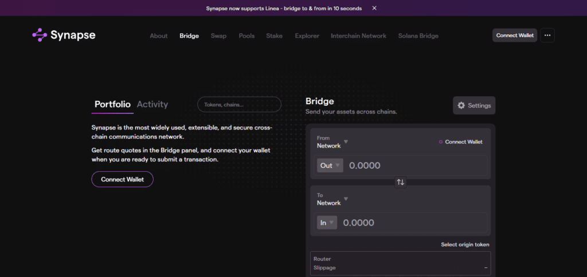This screenshot has width=587, height=277.
Task: Open Solana Bridge page
Action: click(418, 36)
